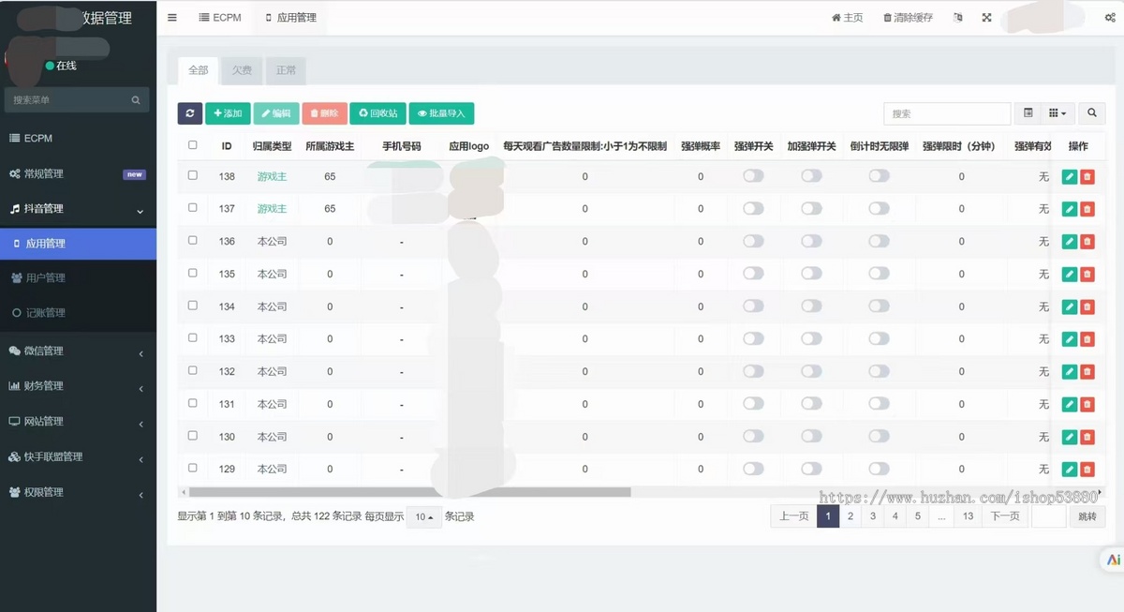This screenshot has height=612, width=1124.
Task: Click the blue refresh icon above the table
Action: click(190, 112)
